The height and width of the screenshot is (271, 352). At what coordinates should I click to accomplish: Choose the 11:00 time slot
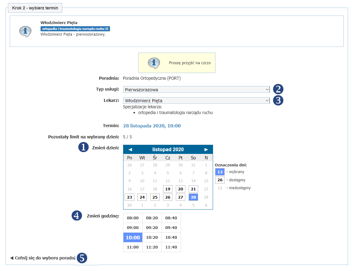tap(133, 247)
